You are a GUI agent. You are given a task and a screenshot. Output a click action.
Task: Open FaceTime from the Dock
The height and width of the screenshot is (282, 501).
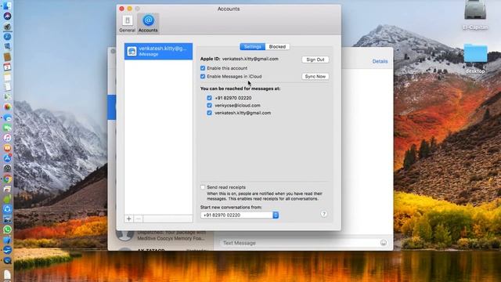pyautogui.click(x=7, y=128)
